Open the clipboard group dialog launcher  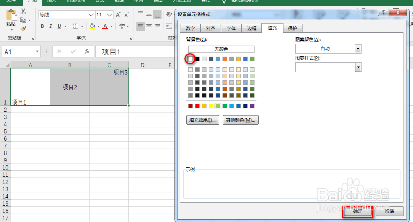pos(32,38)
